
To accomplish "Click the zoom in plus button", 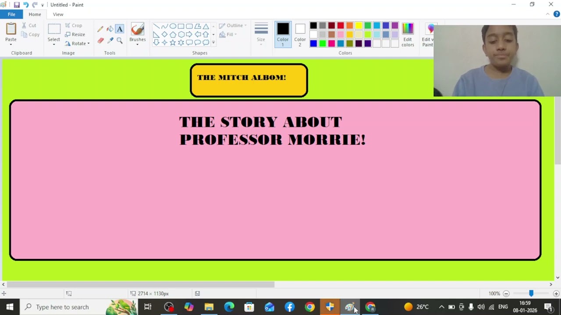I will click(556, 294).
